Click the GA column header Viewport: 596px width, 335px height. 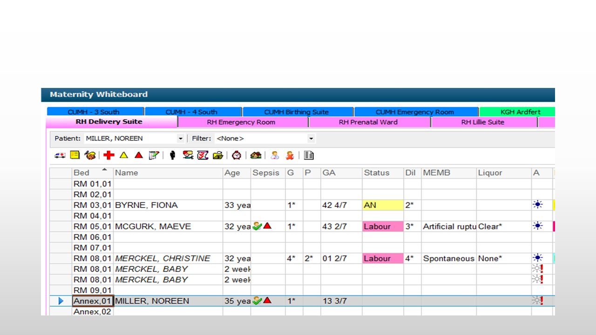coord(341,173)
